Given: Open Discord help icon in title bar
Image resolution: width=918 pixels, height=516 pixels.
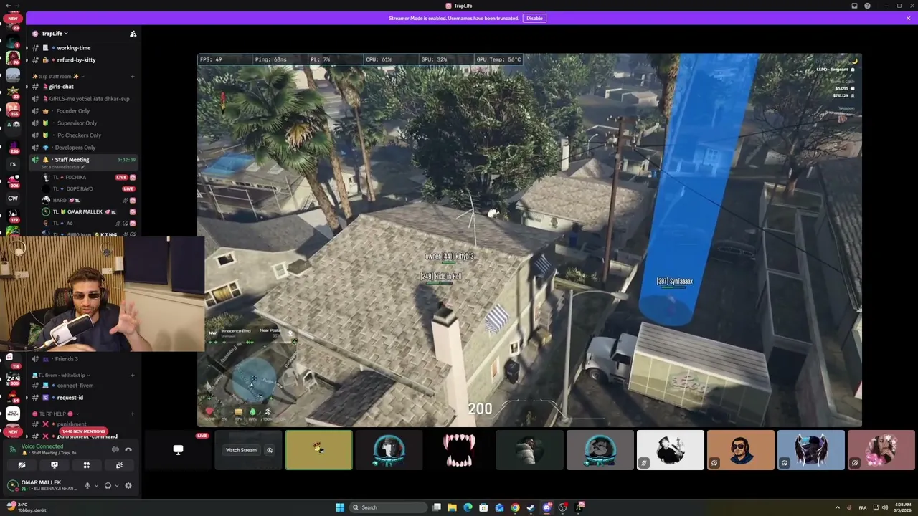Looking at the screenshot, I should click(x=867, y=6).
